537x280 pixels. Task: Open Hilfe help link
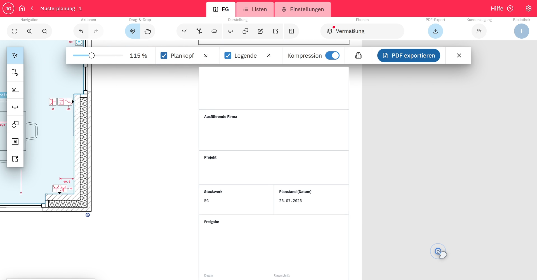coord(502,8)
